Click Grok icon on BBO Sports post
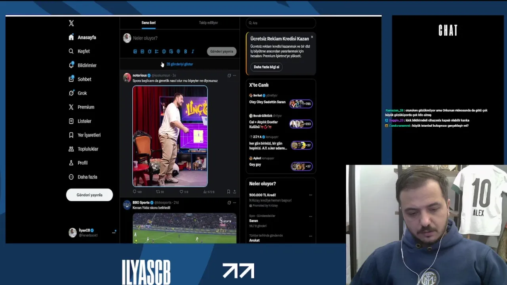 pyautogui.click(x=229, y=202)
